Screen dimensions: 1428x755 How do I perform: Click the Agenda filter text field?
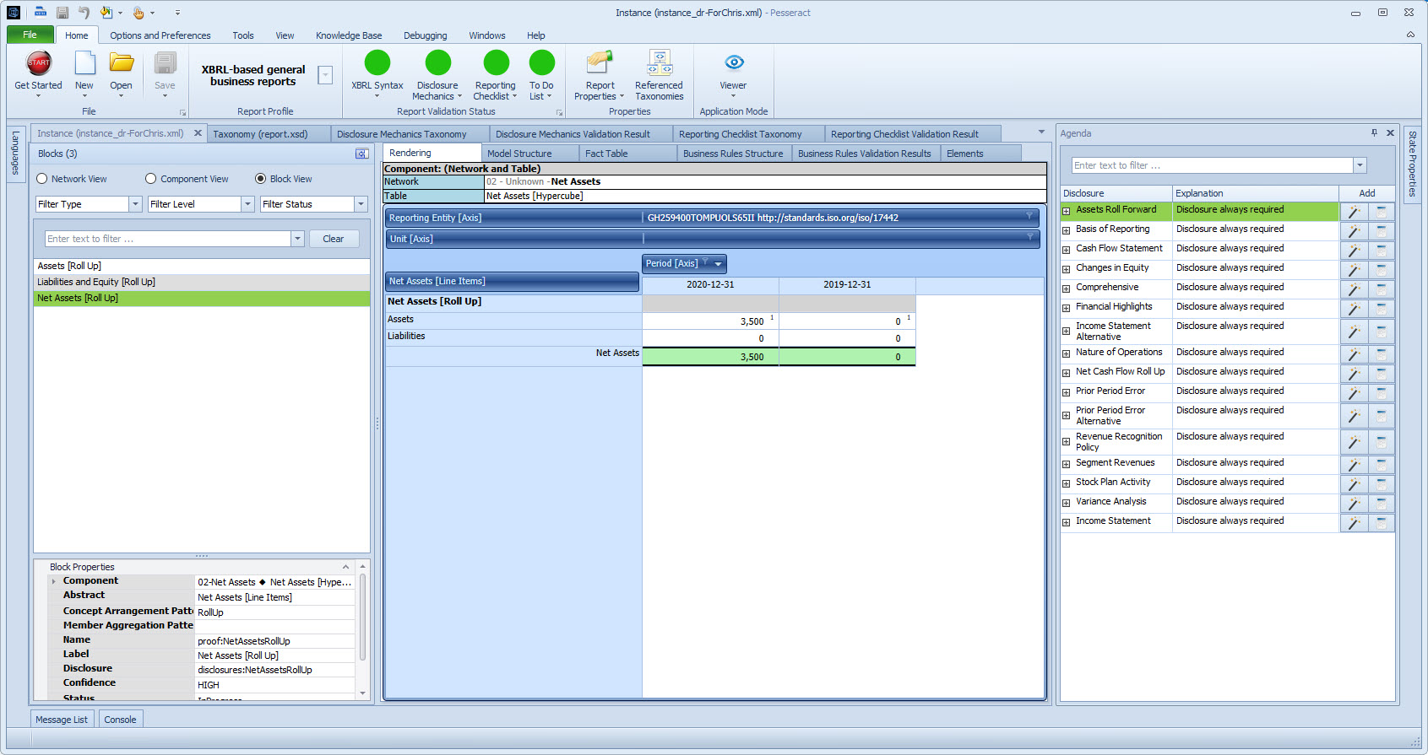coord(1212,165)
